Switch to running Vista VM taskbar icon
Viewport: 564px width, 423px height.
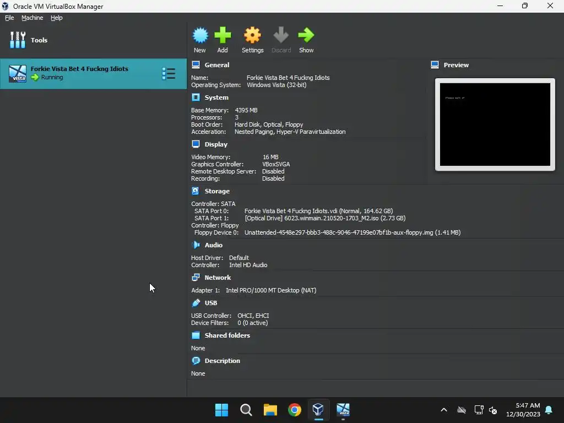[x=343, y=410]
